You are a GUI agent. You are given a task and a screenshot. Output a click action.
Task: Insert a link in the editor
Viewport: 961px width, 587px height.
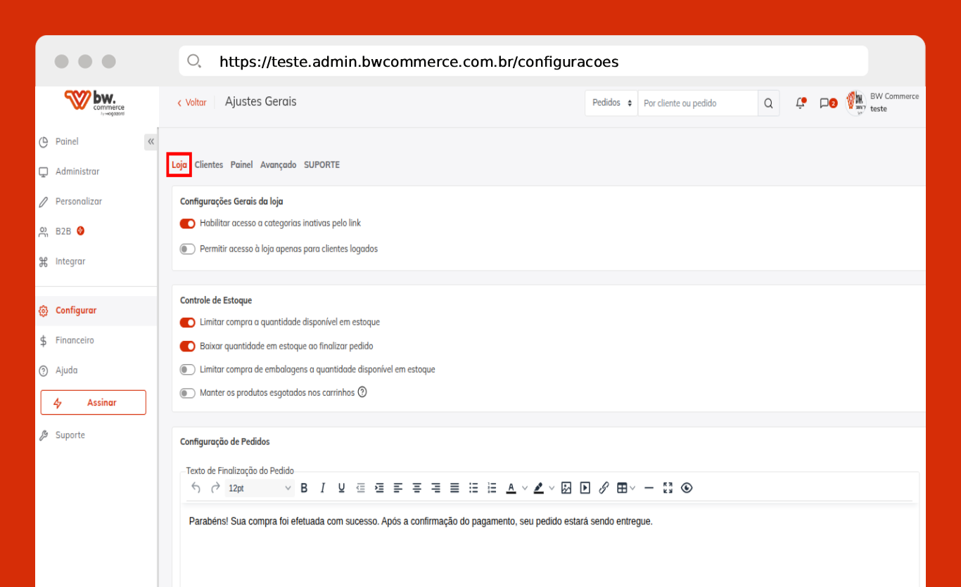coord(604,488)
